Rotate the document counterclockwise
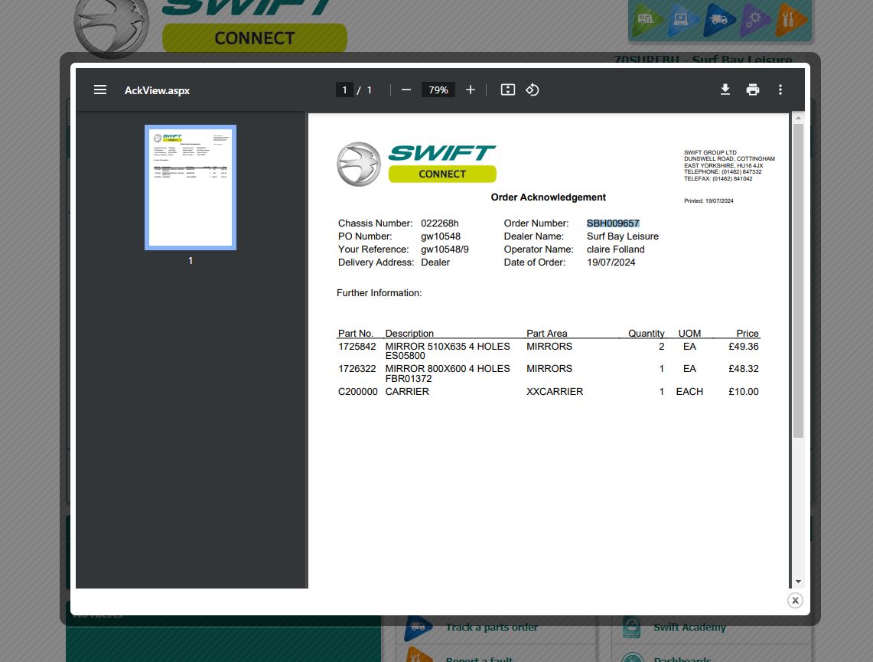This screenshot has width=873, height=662. (x=533, y=90)
